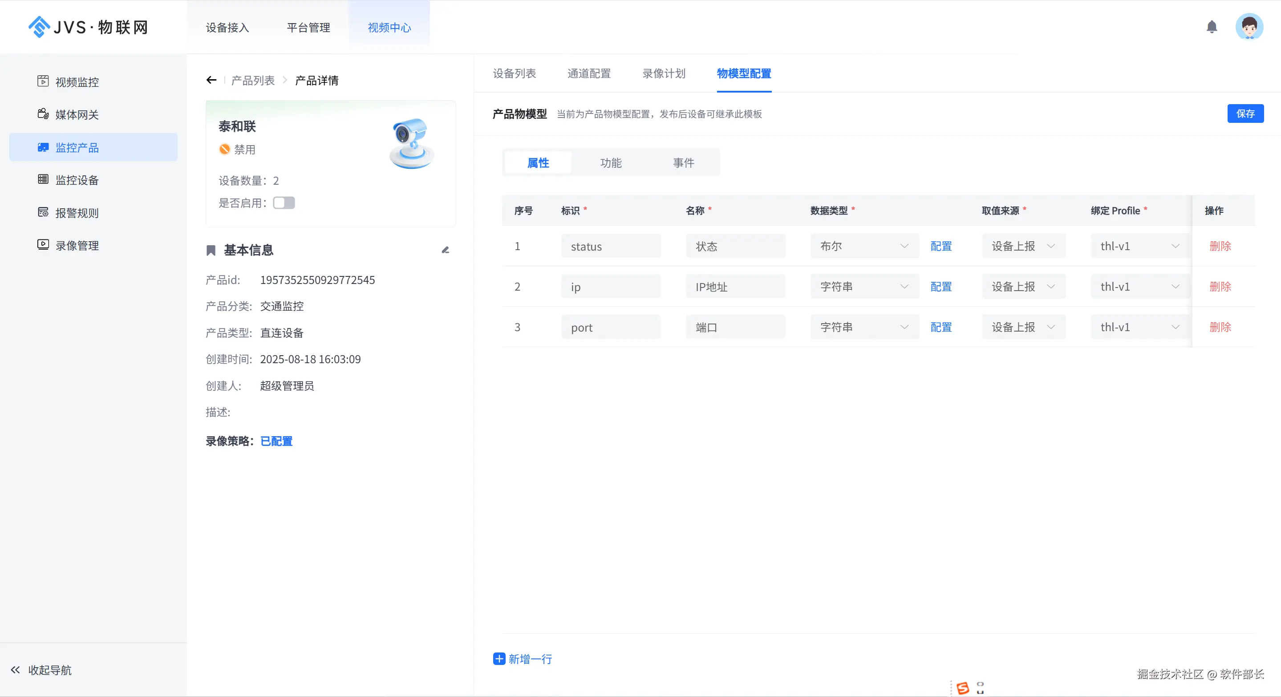
Task: Switch to the 通道配置 tab
Action: [x=589, y=73]
